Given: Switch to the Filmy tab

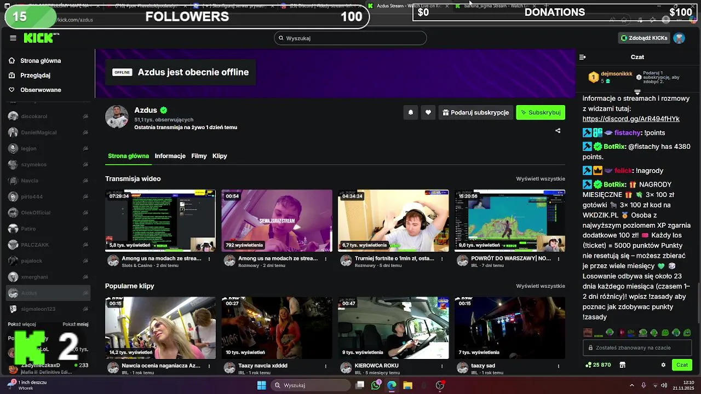Looking at the screenshot, I should pos(199,156).
